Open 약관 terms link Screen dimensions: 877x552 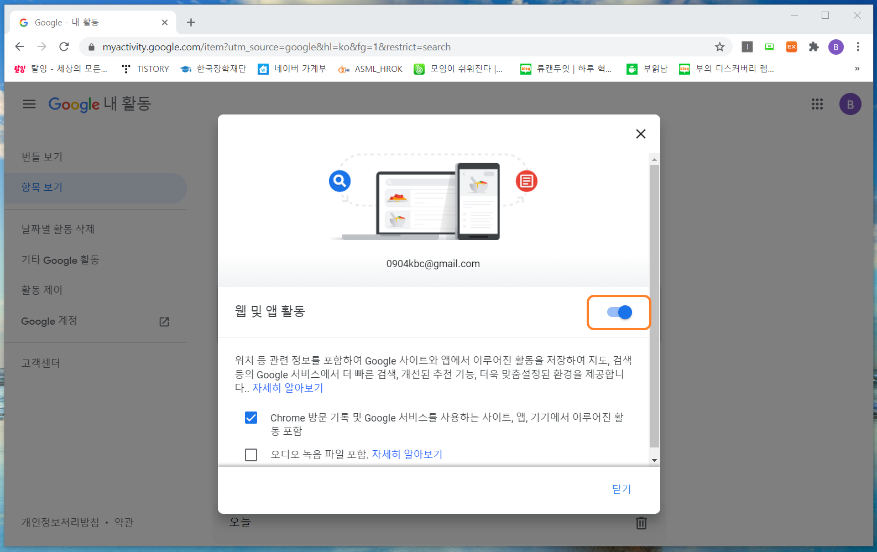(124, 522)
